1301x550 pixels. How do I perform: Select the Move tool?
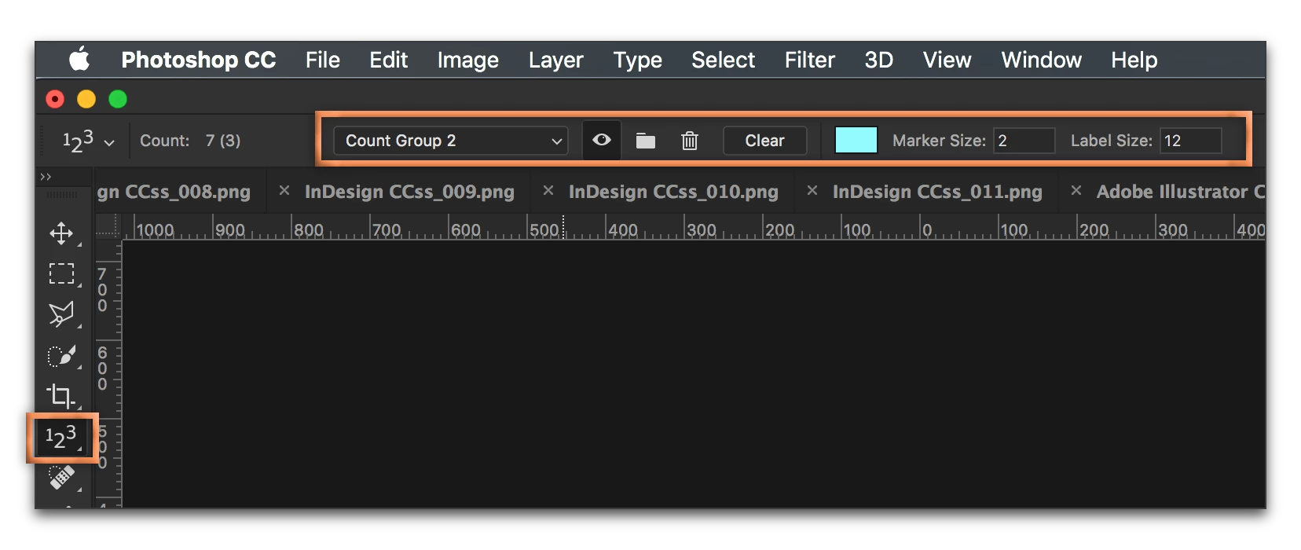(61, 233)
